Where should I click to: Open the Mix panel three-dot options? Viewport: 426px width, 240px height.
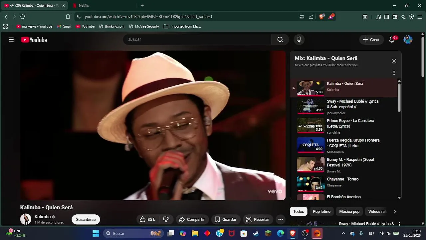394,73
